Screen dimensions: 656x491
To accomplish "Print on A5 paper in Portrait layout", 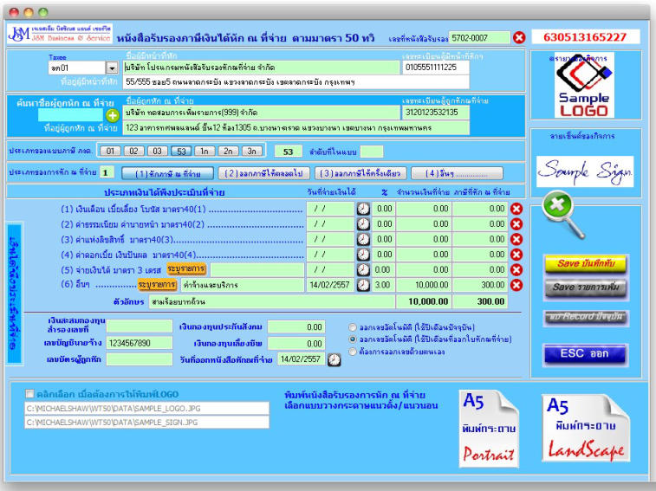I will [489, 429].
